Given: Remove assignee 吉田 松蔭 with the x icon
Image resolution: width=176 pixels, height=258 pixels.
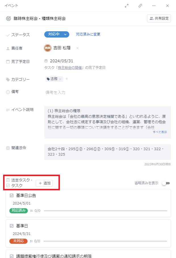Looking at the screenshot, I should [77, 48].
